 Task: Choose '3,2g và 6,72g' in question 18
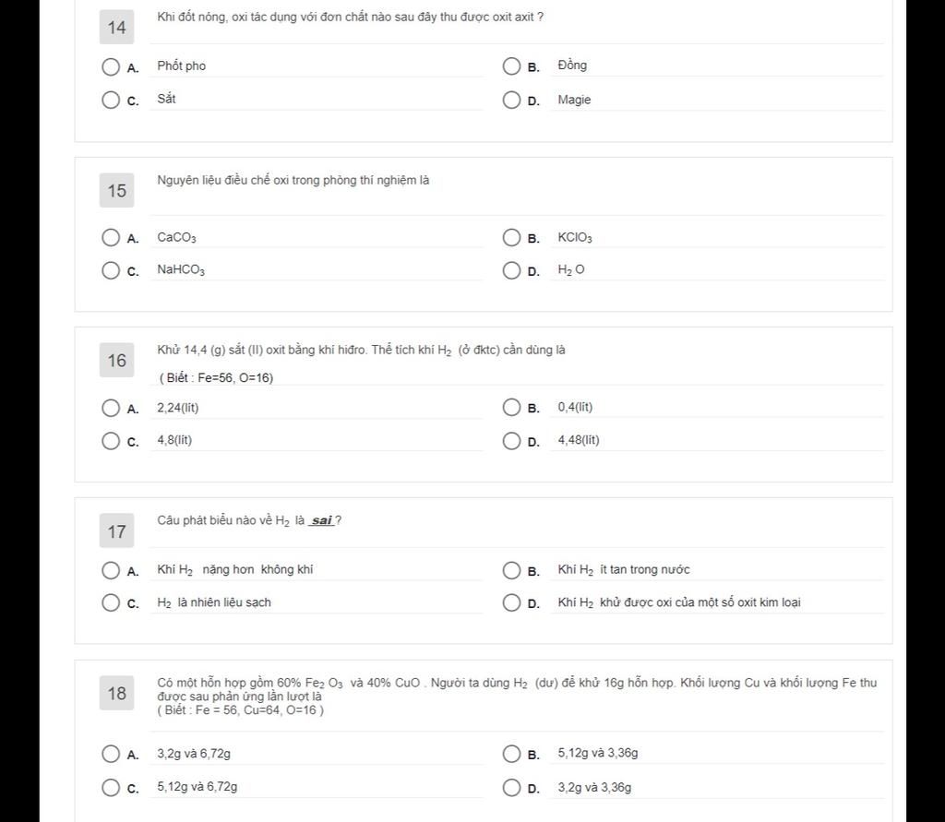point(111,754)
